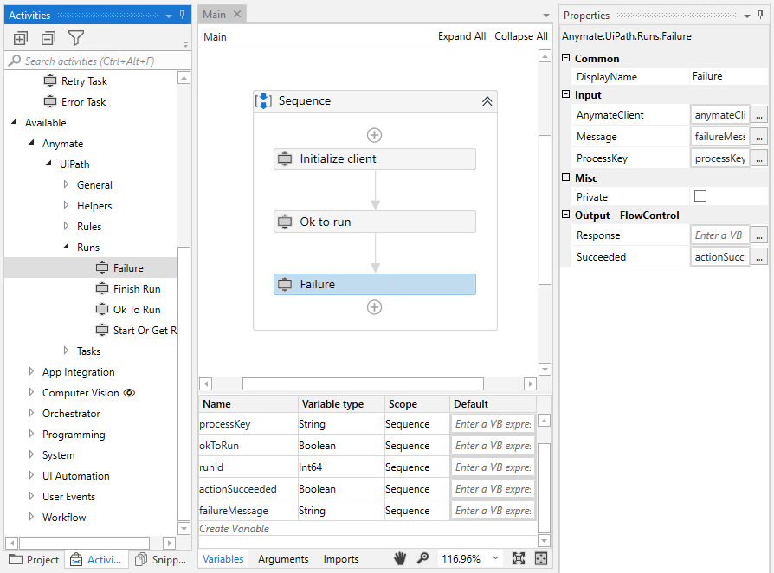
Task: Select the Ok to run activity in designer
Action: 375,222
